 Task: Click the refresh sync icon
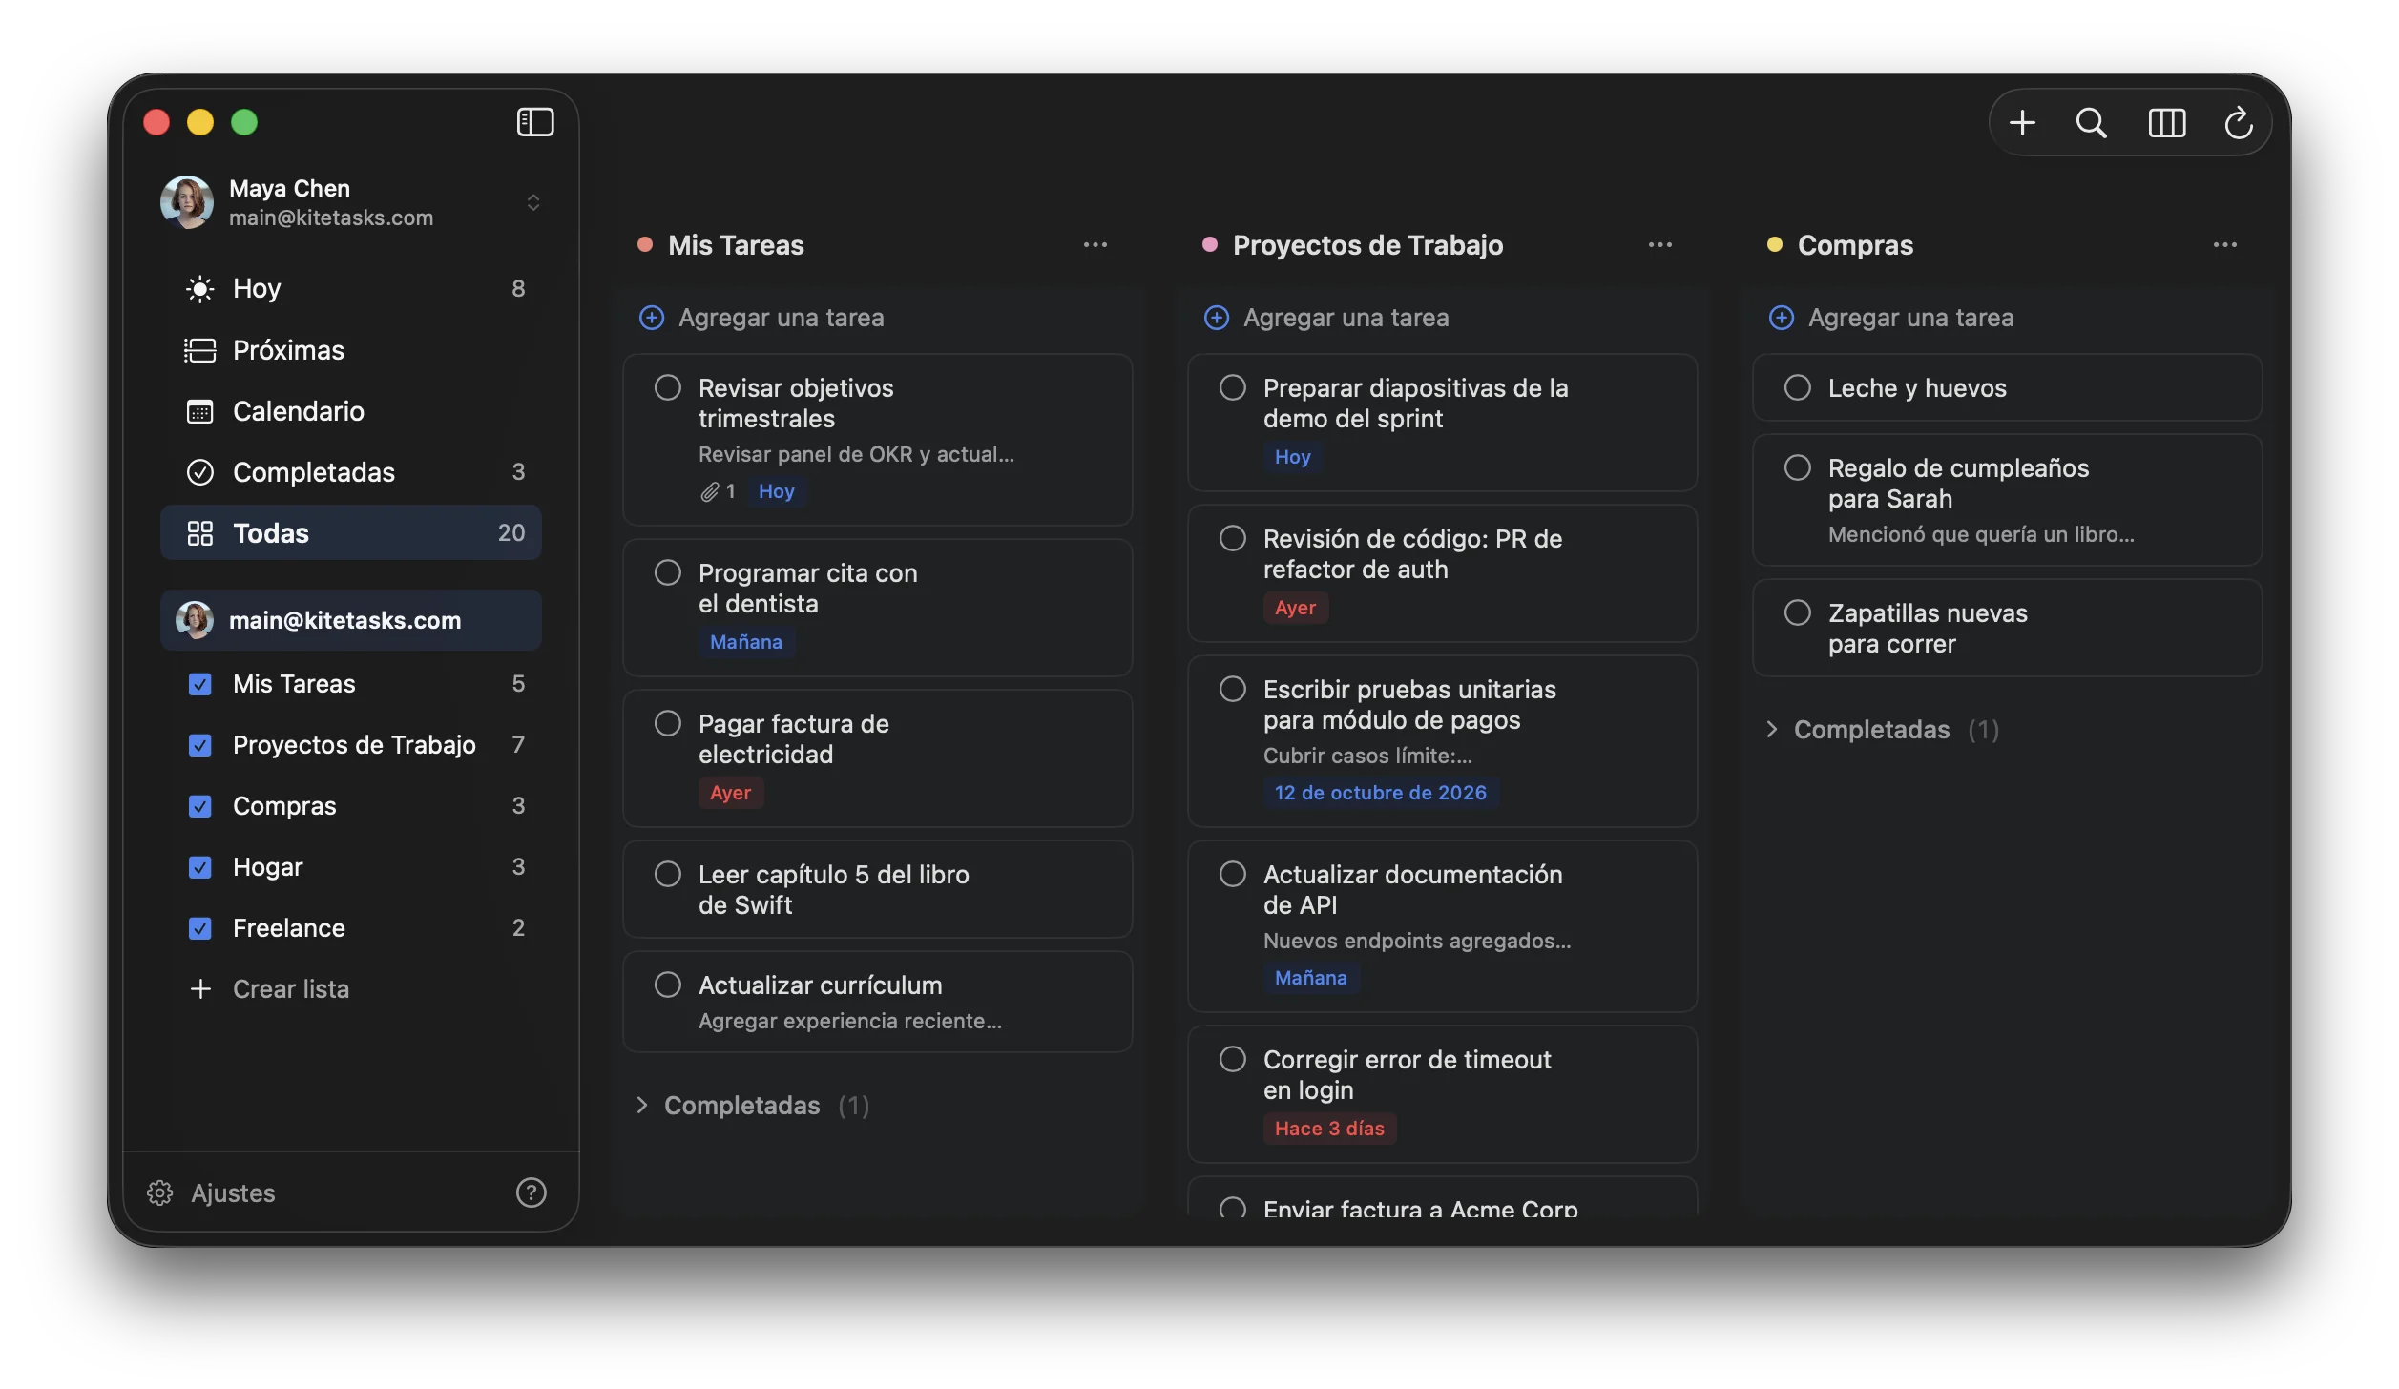(x=2238, y=122)
